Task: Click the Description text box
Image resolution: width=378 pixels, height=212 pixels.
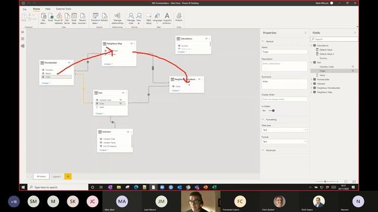Action: pyautogui.click(x=285, y=66)
